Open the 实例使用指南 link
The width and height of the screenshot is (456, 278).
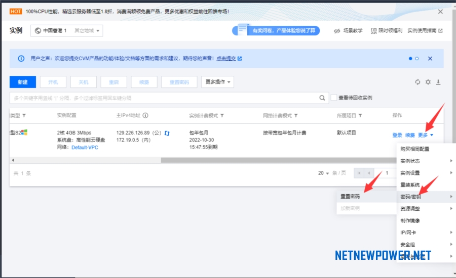[425, 31]
